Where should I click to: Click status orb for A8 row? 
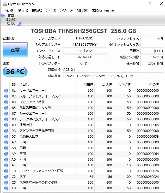tap(6, 148)
